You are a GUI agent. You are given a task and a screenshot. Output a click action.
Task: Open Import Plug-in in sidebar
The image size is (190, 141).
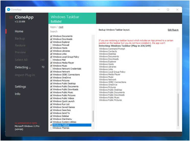pos(25,75)
